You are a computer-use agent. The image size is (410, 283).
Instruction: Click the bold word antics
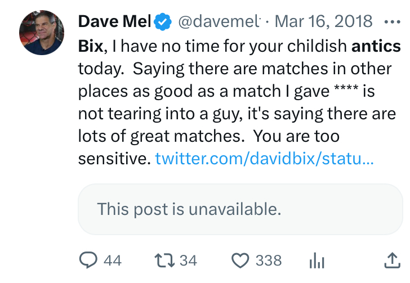point(376,46)
